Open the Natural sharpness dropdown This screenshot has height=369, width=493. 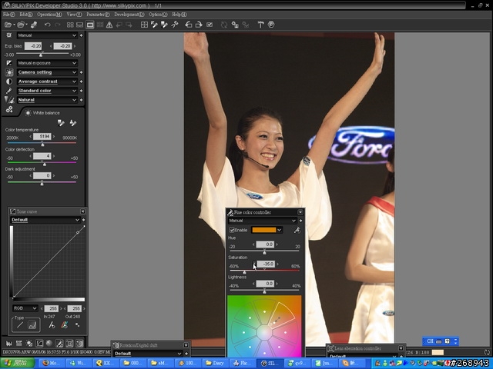[x=47, y=100]
